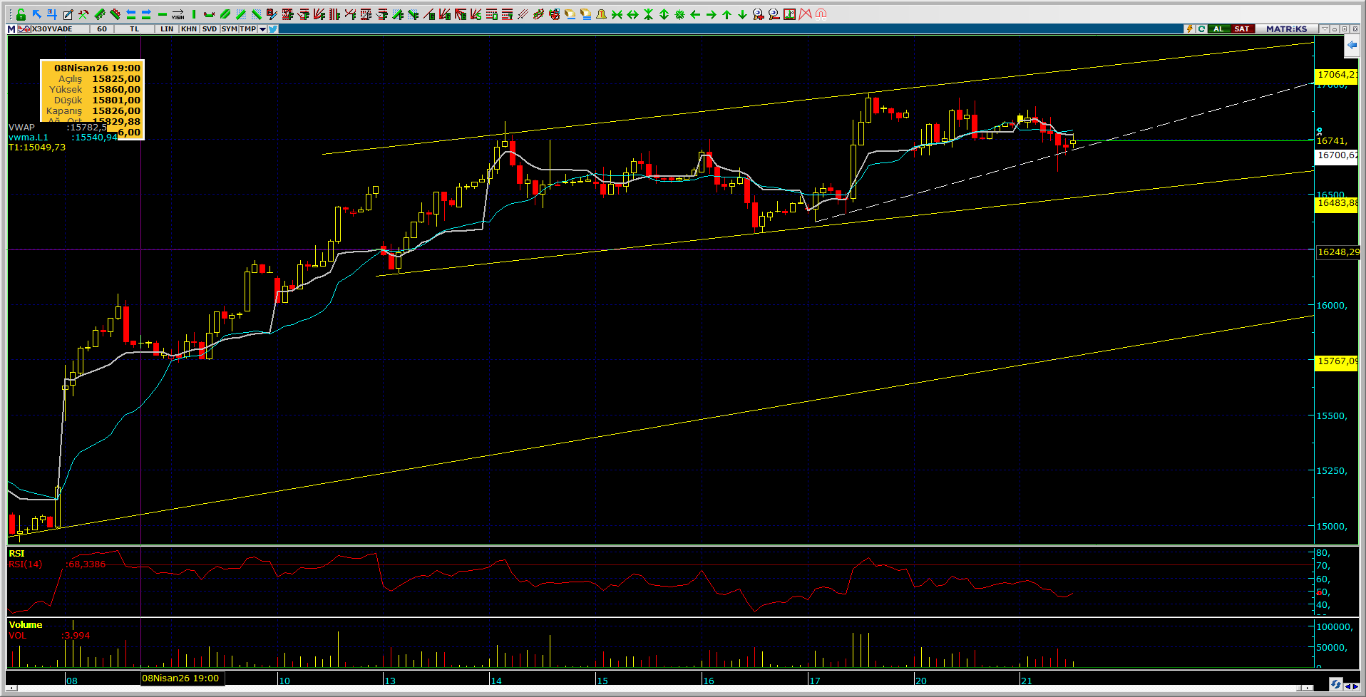Click the zoom out magnifier icon
This screenshot has width=1366, height=697.
[774, 14]
